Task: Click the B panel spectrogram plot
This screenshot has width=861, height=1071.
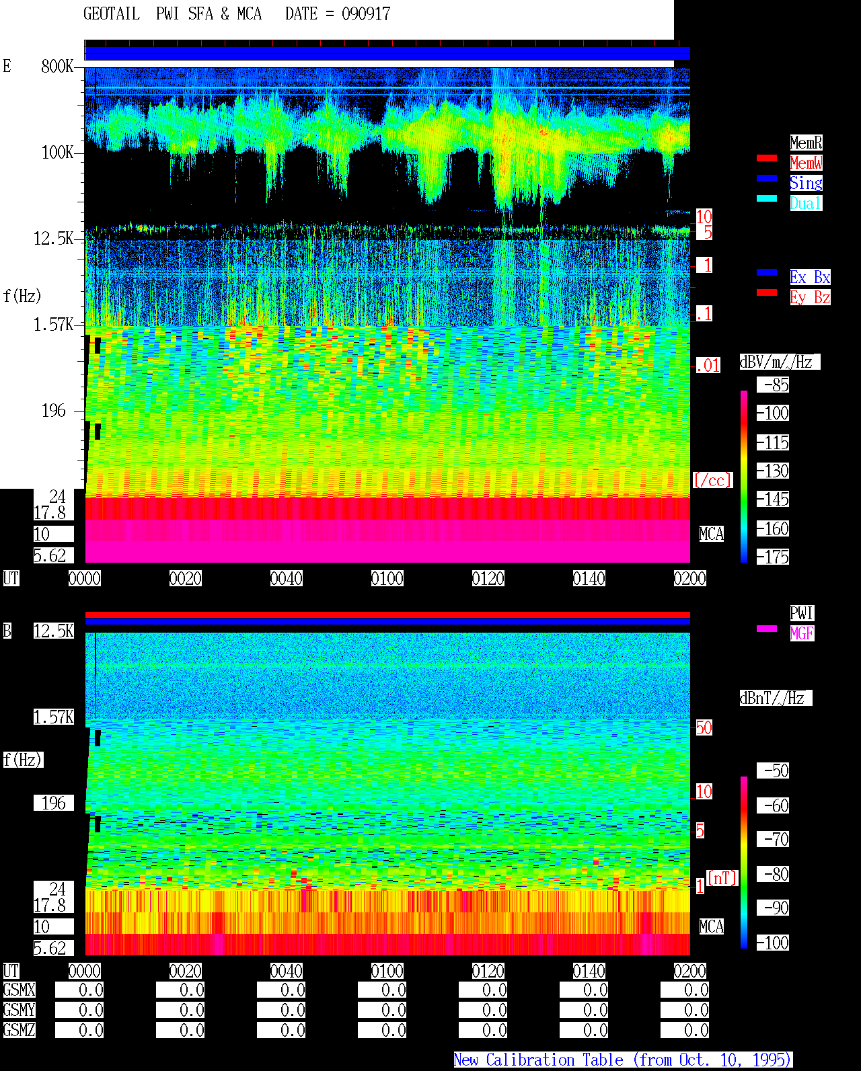Action: pyautogui.click(x=387, y=794)
